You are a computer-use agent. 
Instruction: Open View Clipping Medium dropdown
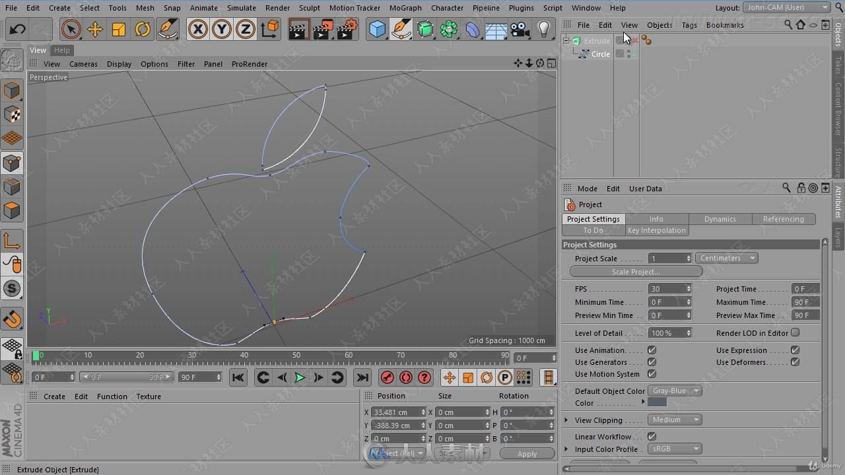click(674, 420)
